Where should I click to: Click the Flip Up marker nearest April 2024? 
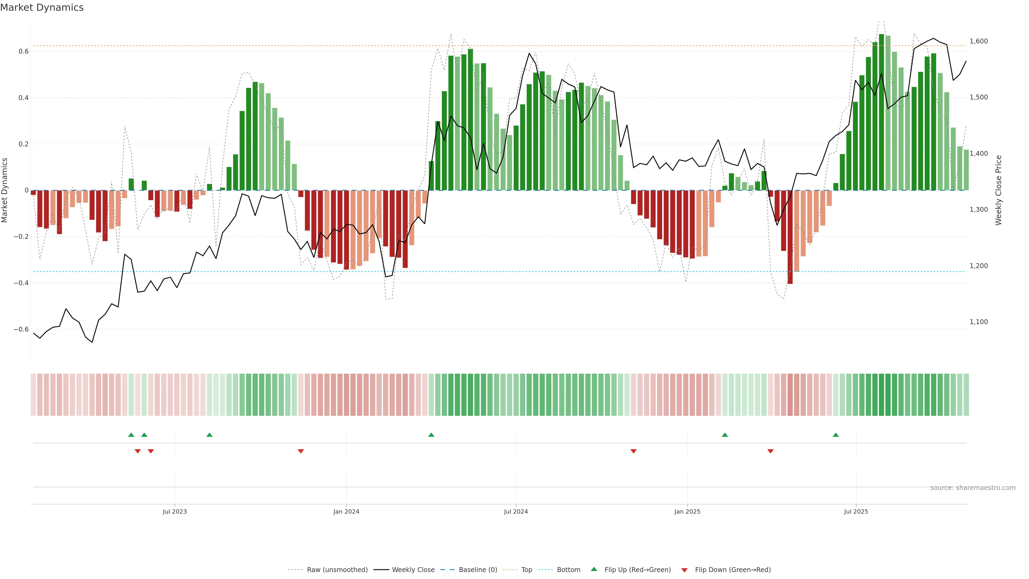coord(431,435)
